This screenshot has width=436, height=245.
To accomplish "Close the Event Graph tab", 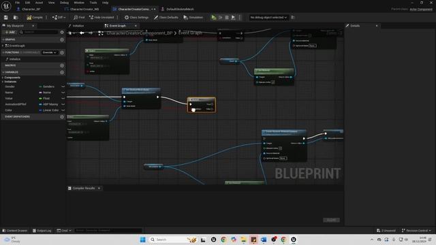I will click(136, 26).
